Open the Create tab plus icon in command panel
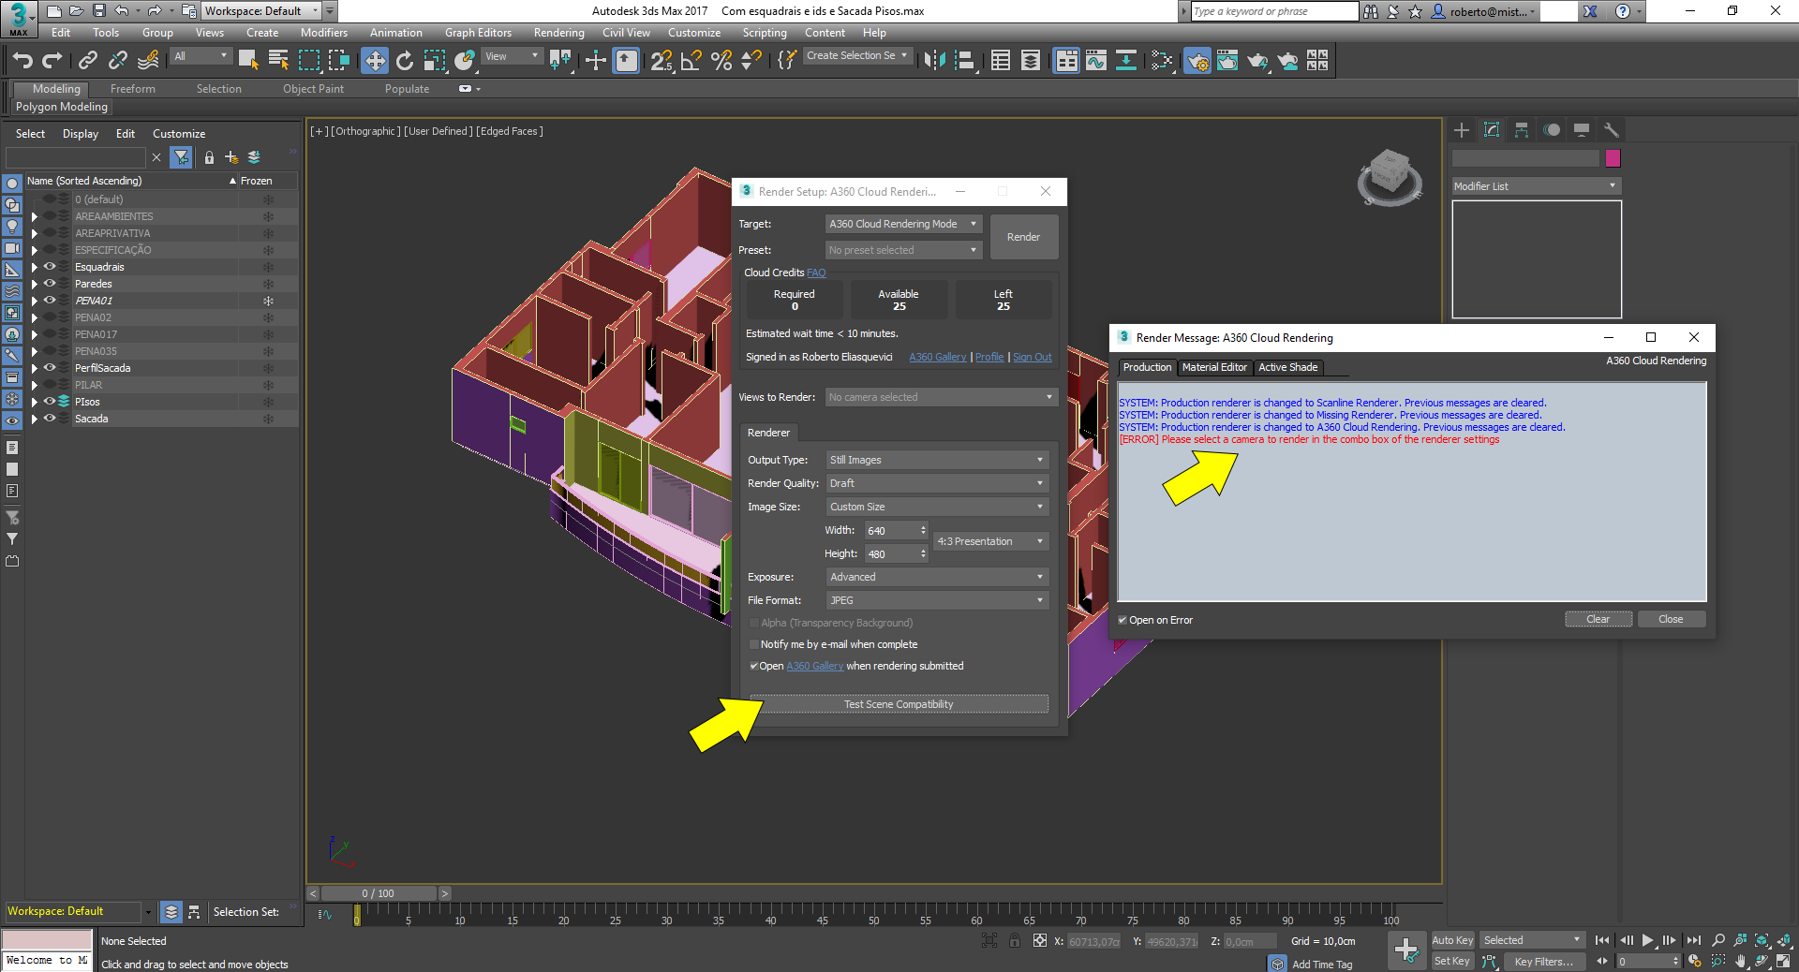1799x972 pixels. coord(1462,130)
